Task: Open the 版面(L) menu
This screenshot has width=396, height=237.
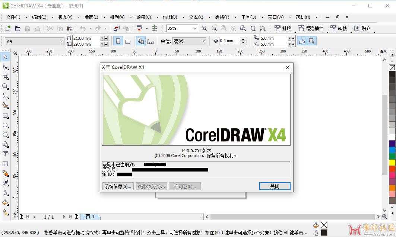Action: coord(91,17)
